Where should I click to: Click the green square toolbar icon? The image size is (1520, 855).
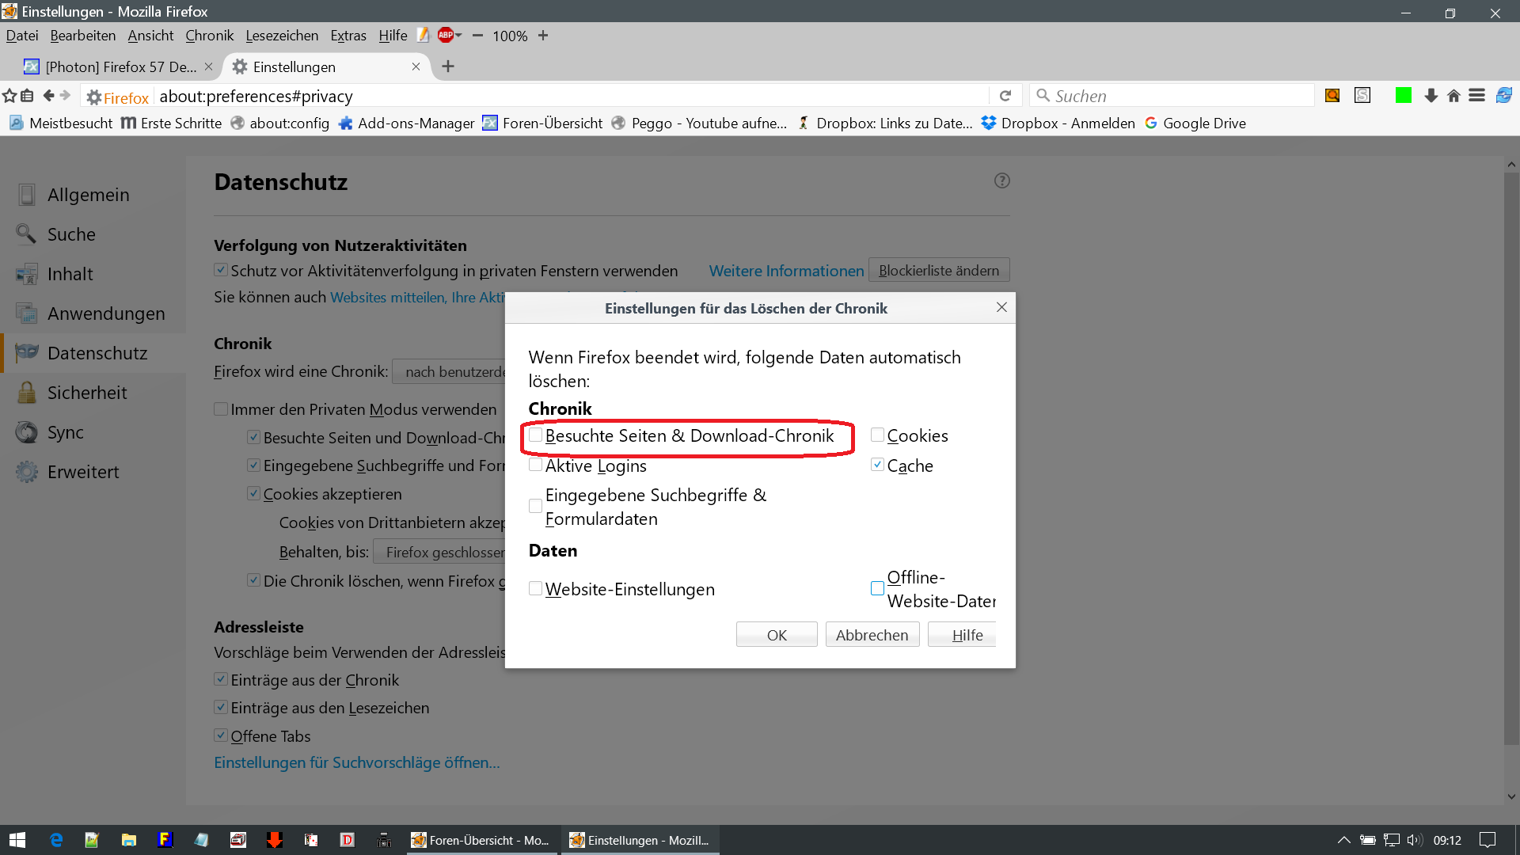click(1404, 96)
